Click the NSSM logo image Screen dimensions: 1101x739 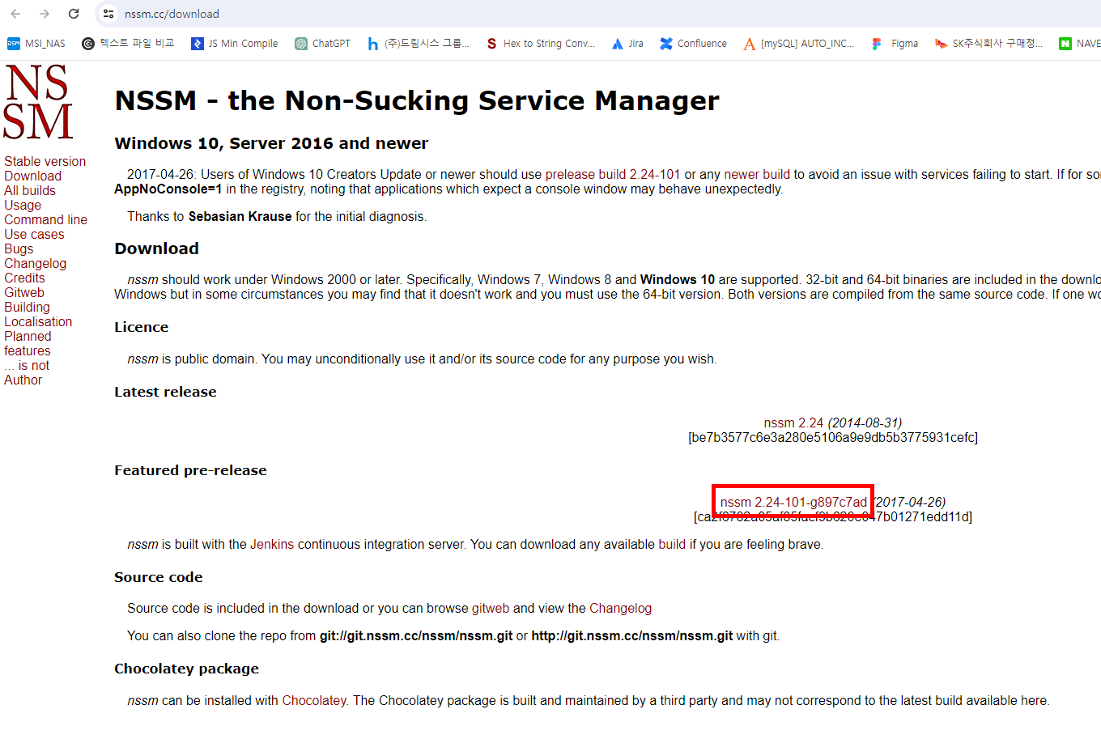click(x=38, y=102)
